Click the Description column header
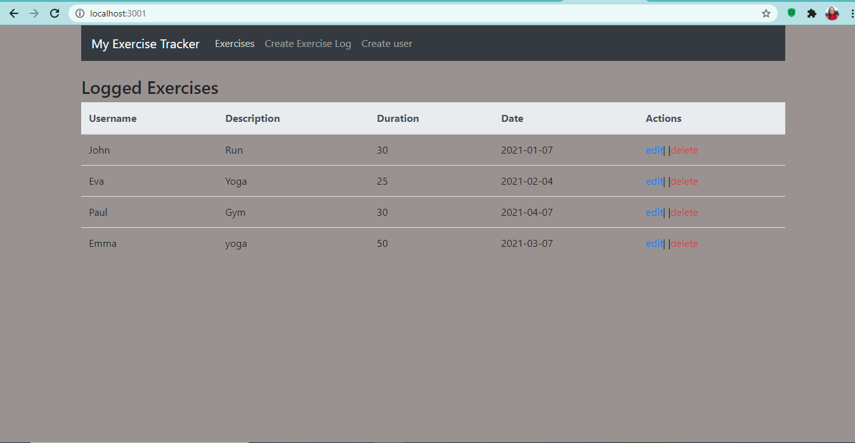855x443 pixels. pos(252,119)
